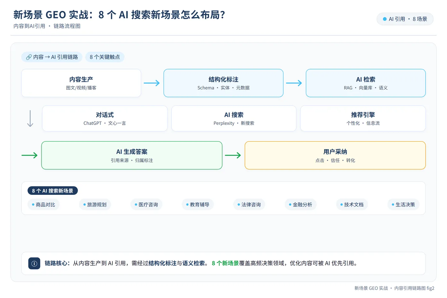Click the text RAG · 向量库 · 语义
This screenshot has width=447, height=298.
[x=366, y=88]
